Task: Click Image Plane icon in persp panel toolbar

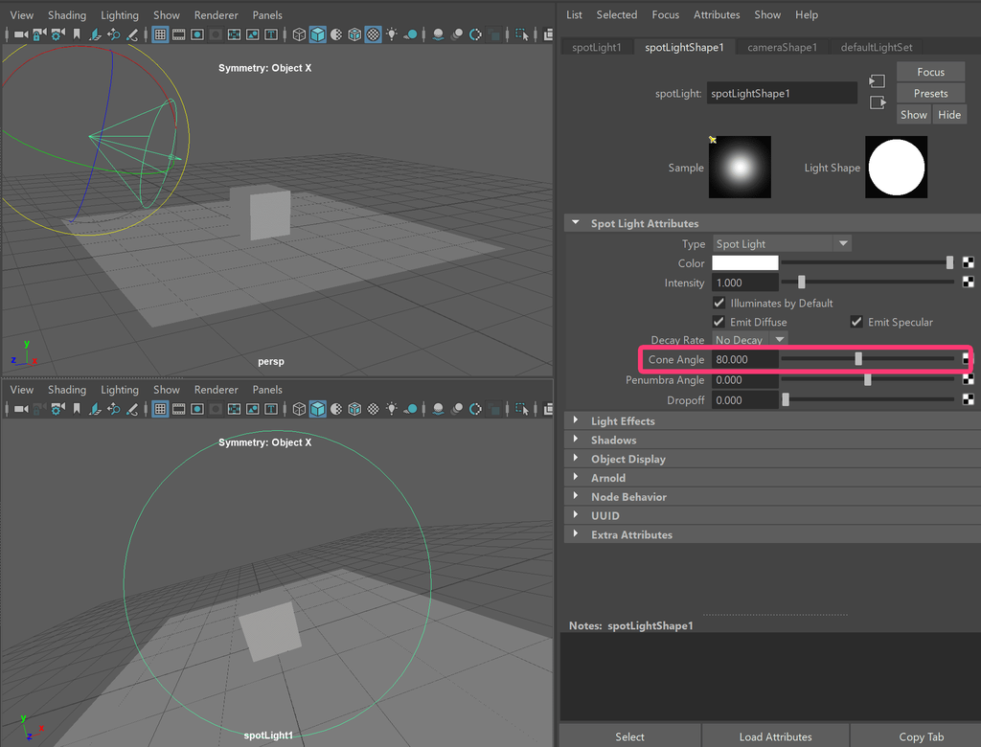Action: (x=95, y=34)
